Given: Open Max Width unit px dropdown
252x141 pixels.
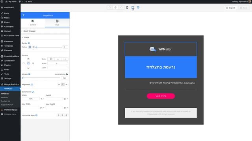Looking at the screenshot, I should [42, 108].
